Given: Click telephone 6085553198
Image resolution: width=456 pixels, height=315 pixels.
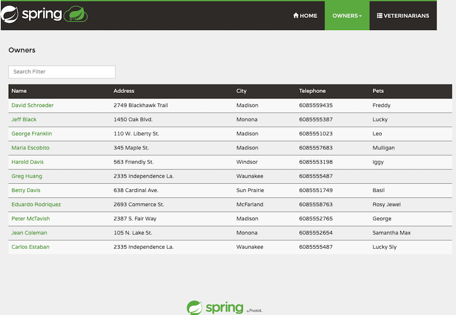Looking at the screenshot, I should [x=316, y=162].
